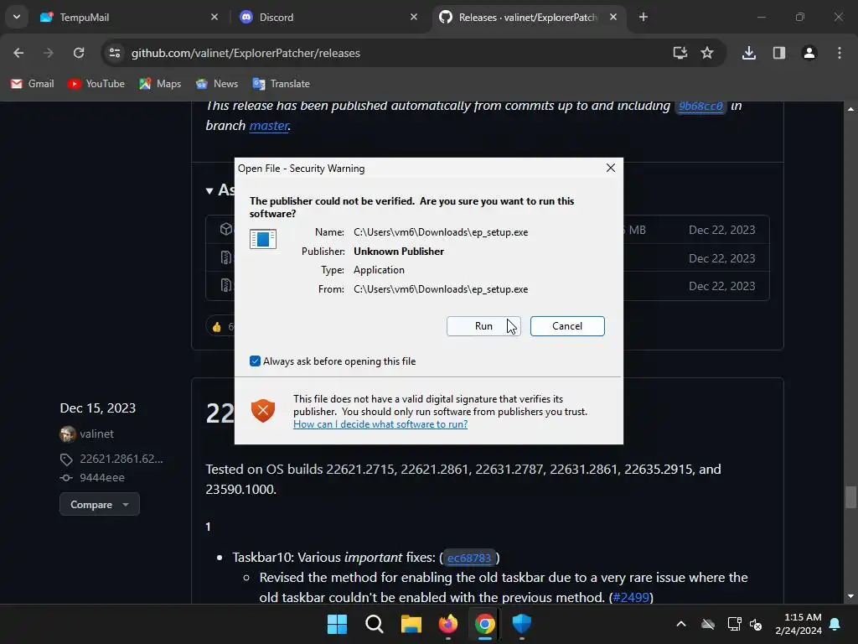Open notifications bell icon
Screen dimensions: 858x644
[835, 624]
